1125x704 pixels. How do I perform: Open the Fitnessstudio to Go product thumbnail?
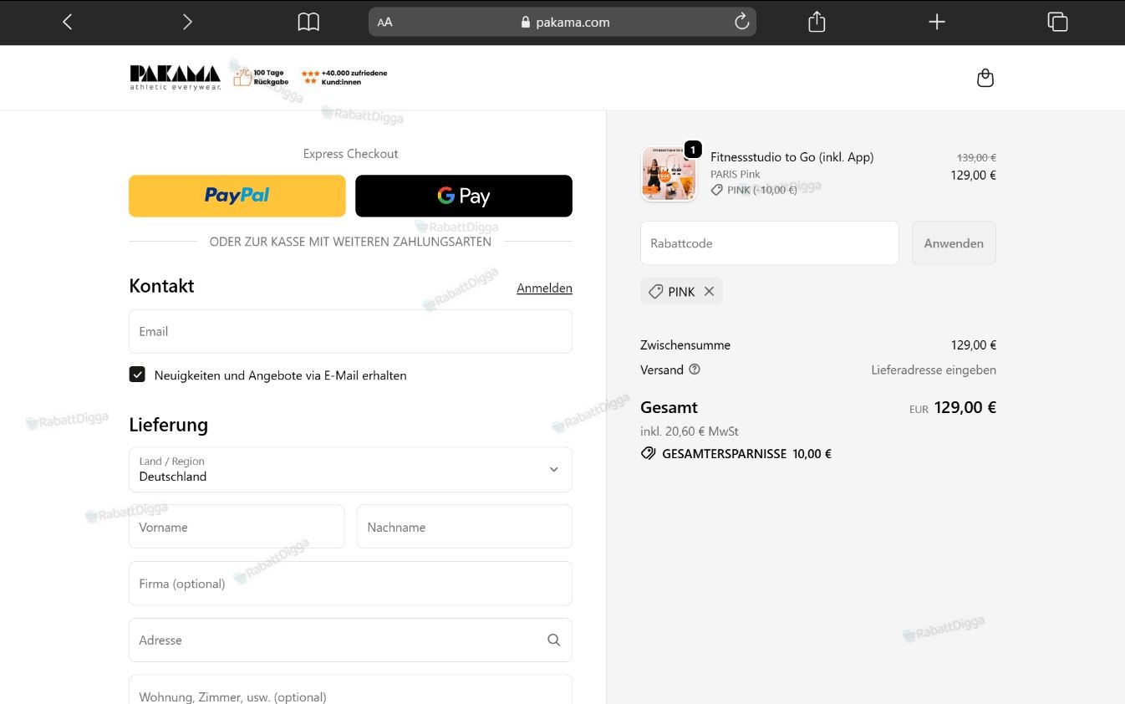pos(669,174)
